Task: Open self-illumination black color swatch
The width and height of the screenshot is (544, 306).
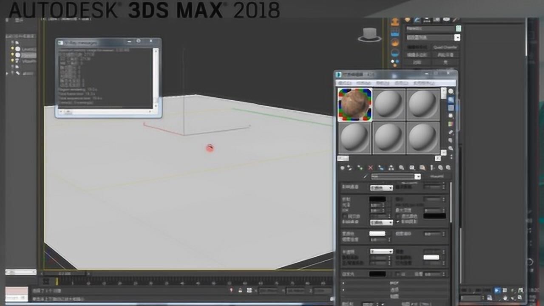Action: pos(377,274)
